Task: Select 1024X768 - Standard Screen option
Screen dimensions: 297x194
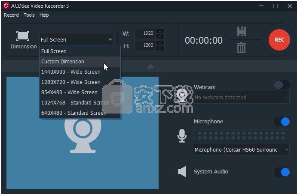Action: tap(80, 103)
